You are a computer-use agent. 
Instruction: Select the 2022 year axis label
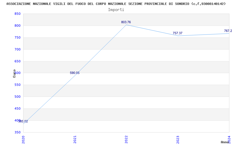click(126, 139)
